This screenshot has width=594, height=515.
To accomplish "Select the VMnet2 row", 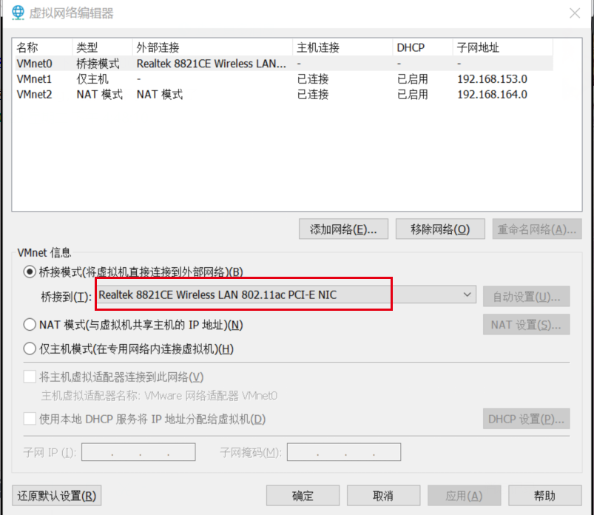I will [x=283, y=94].
